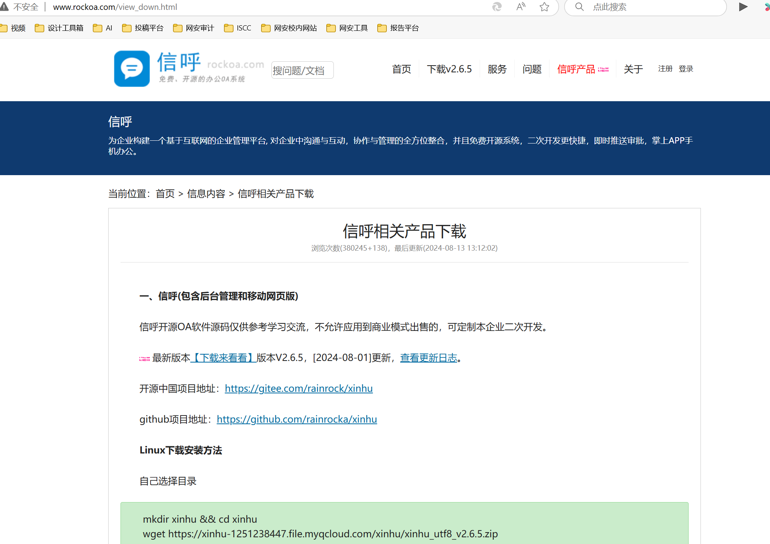Open the 服务 navigation item
This screenshot has height=544, width=770.
[497, 69]
